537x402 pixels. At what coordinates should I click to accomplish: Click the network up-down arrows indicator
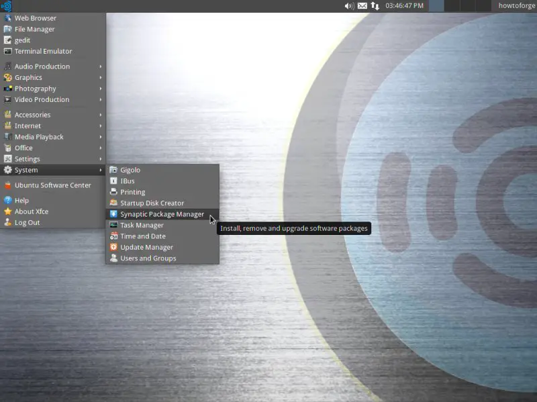[375, 6]
